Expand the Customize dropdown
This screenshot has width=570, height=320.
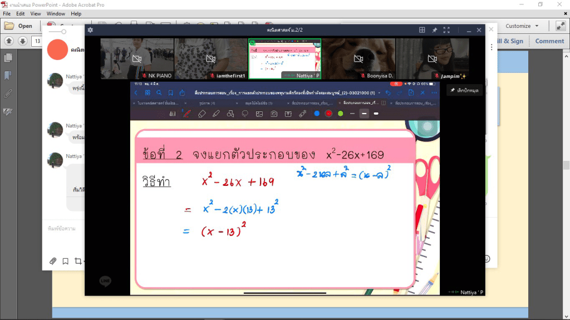tap(522, 26)
